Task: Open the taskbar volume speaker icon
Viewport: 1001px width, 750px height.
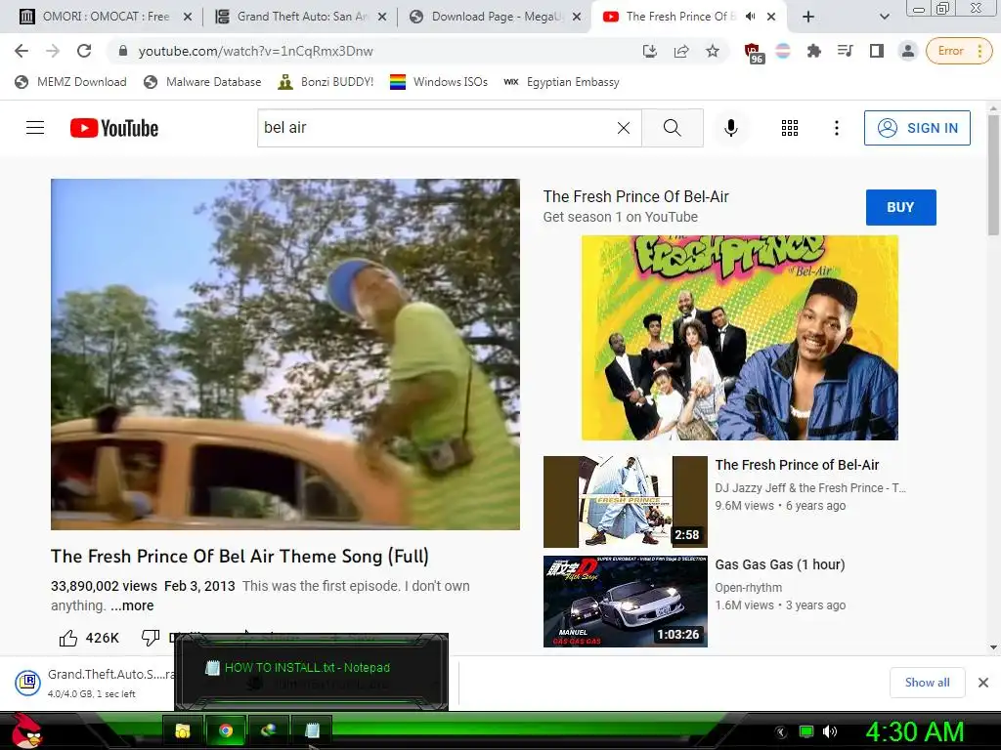Action: pos(830,731)
